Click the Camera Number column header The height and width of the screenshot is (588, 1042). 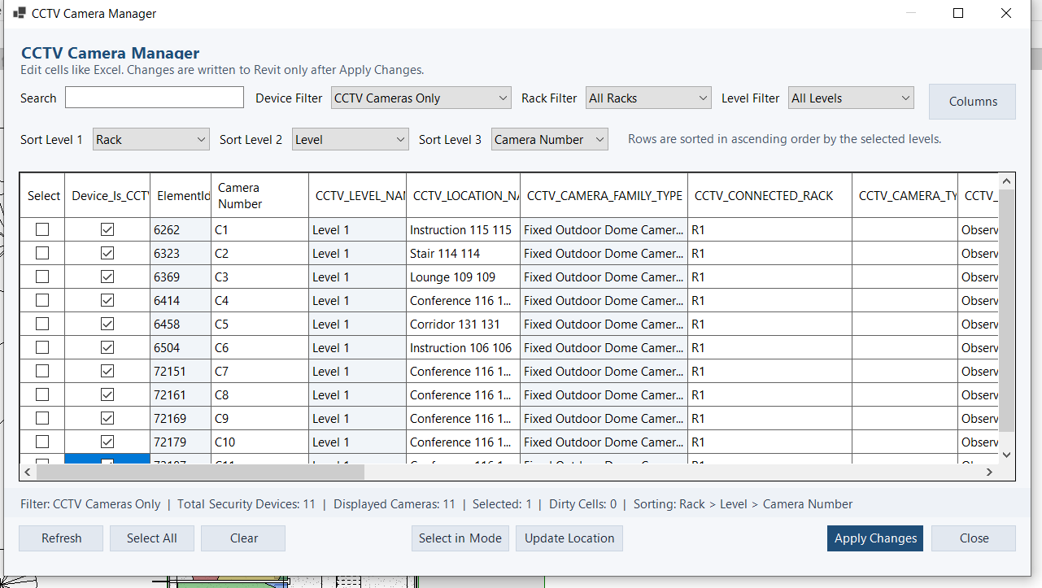[259, 195]
